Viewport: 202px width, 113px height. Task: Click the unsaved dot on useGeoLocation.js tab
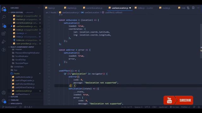(x=130, y=8)
